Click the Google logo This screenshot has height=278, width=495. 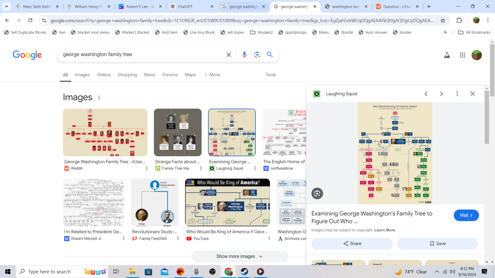(27, 55)
